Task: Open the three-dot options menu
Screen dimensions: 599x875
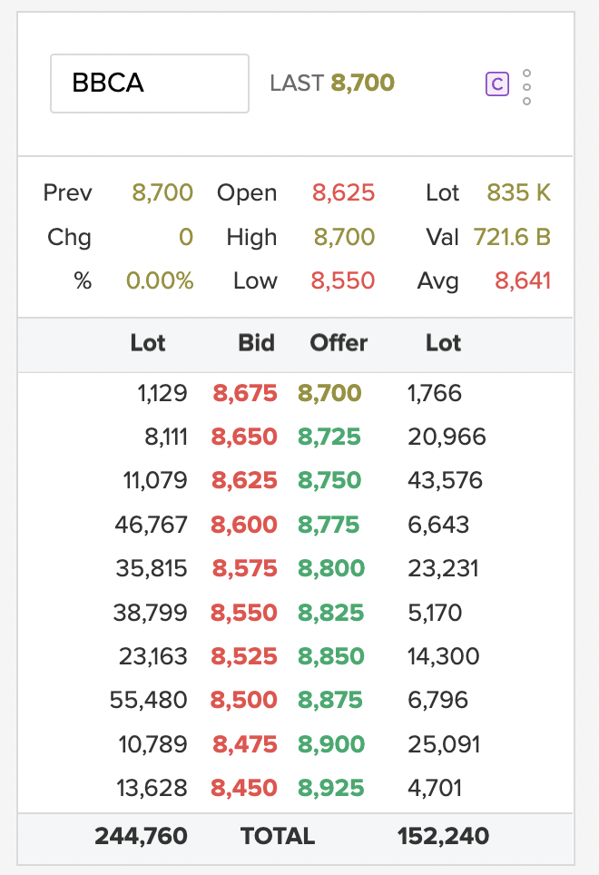Action: pyautogui.click(x=526, y=87)
